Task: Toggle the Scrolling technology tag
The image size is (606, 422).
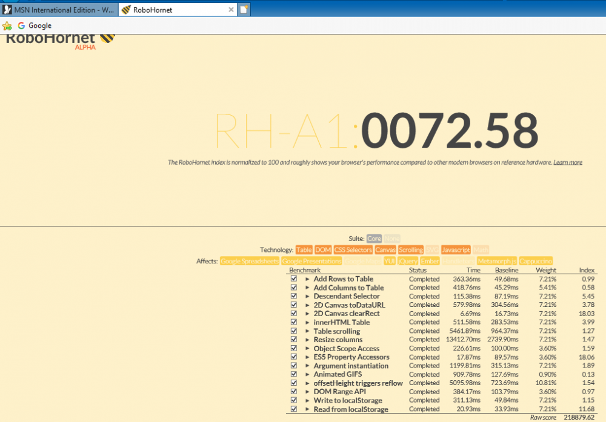Action: 411,250
